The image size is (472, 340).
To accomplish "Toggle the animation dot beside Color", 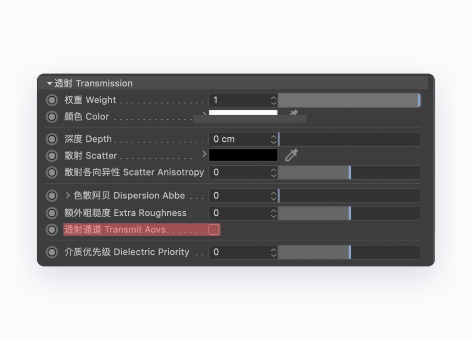I will (52, 117).
